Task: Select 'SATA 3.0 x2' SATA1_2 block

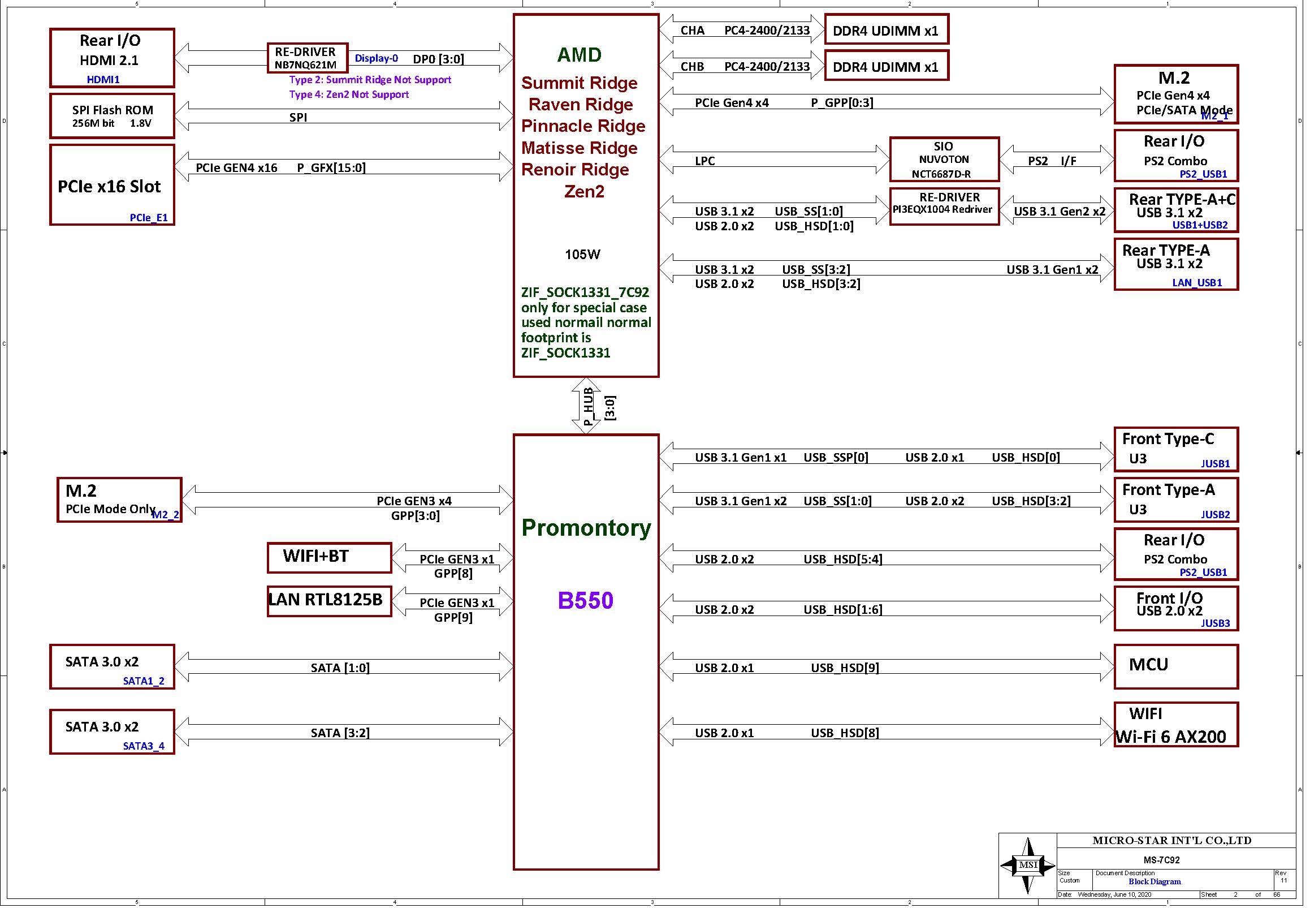Action: pyautogui.click(x=112, y=667)
